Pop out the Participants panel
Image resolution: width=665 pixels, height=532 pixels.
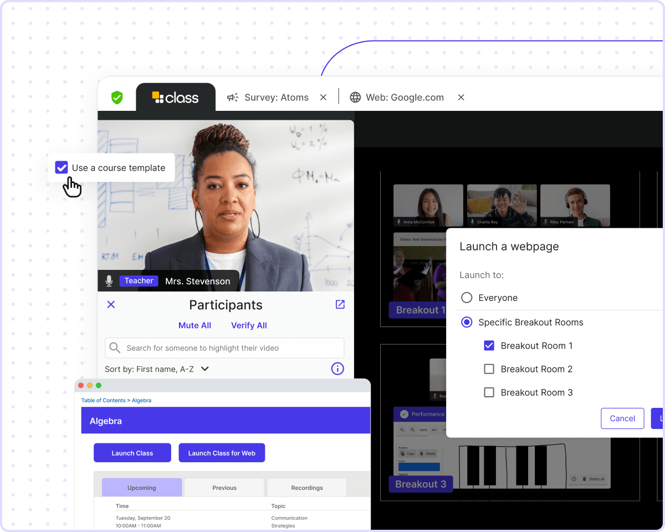(340, 304)
